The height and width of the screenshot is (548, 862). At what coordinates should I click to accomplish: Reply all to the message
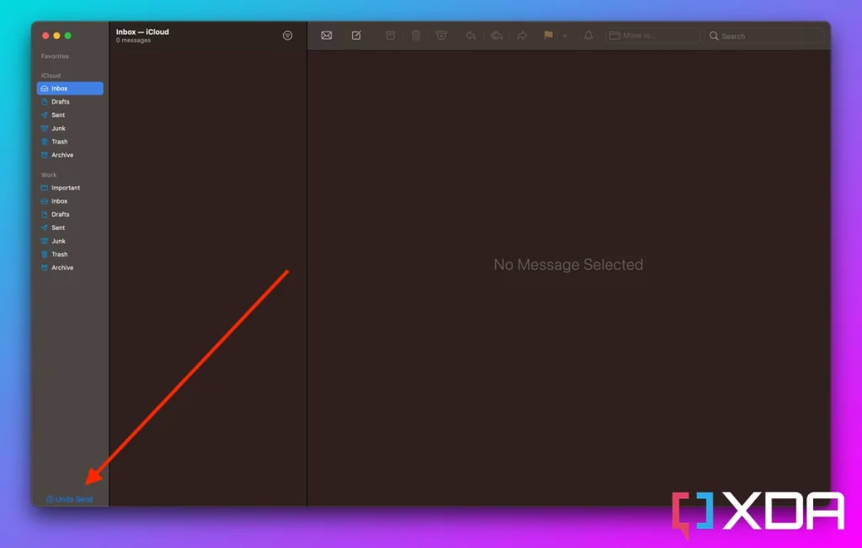click(497, 35)
